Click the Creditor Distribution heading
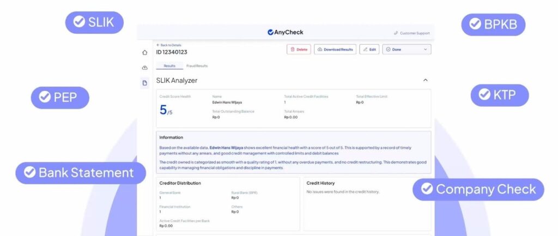This screenshot has height=236, width=558. 180,183
